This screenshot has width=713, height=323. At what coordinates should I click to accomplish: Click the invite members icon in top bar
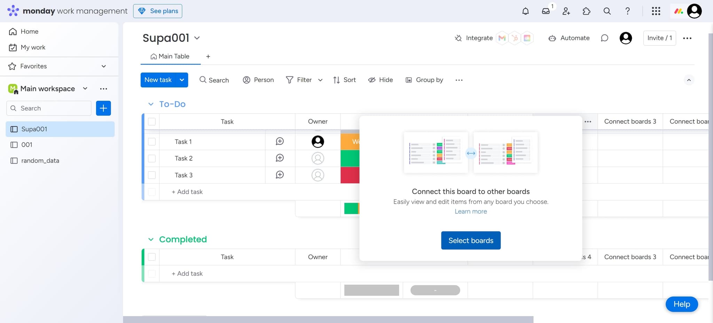click(x=566, y=11)
